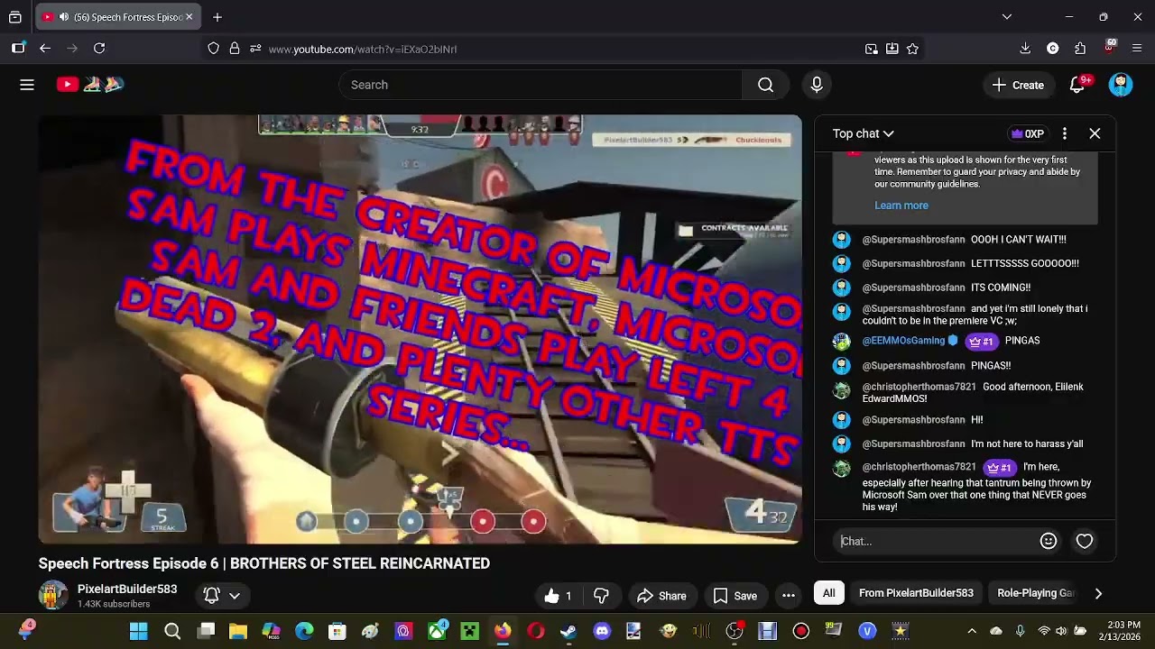Launch Steam from the taskbar

(568, 631)
